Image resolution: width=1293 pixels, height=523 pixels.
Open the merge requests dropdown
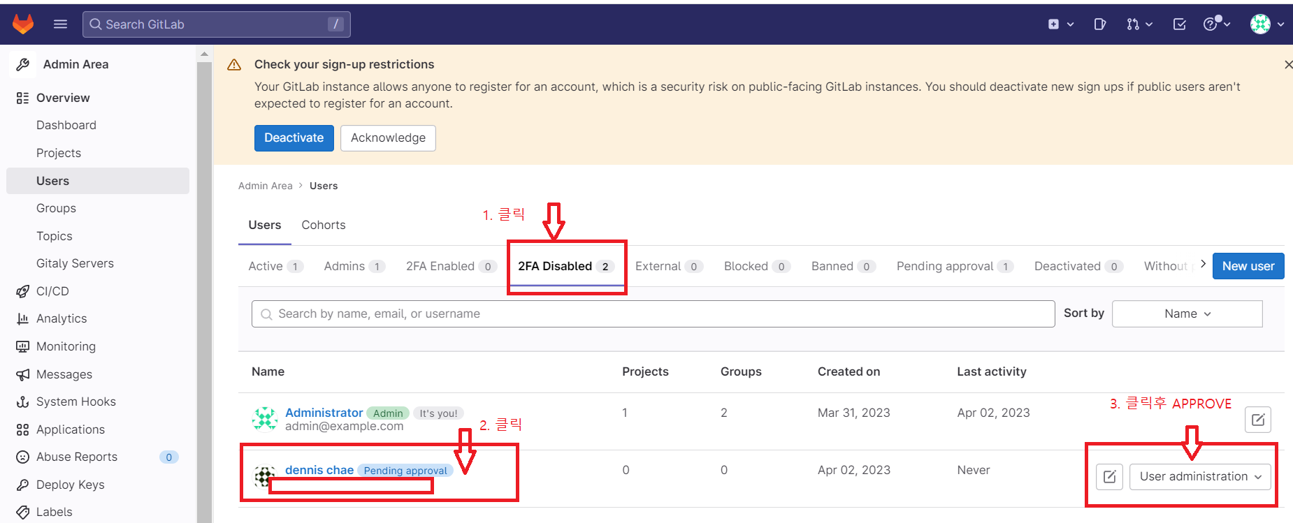point(1139,24)
